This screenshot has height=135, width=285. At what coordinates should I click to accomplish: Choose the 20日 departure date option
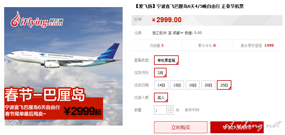coord(208,85)
